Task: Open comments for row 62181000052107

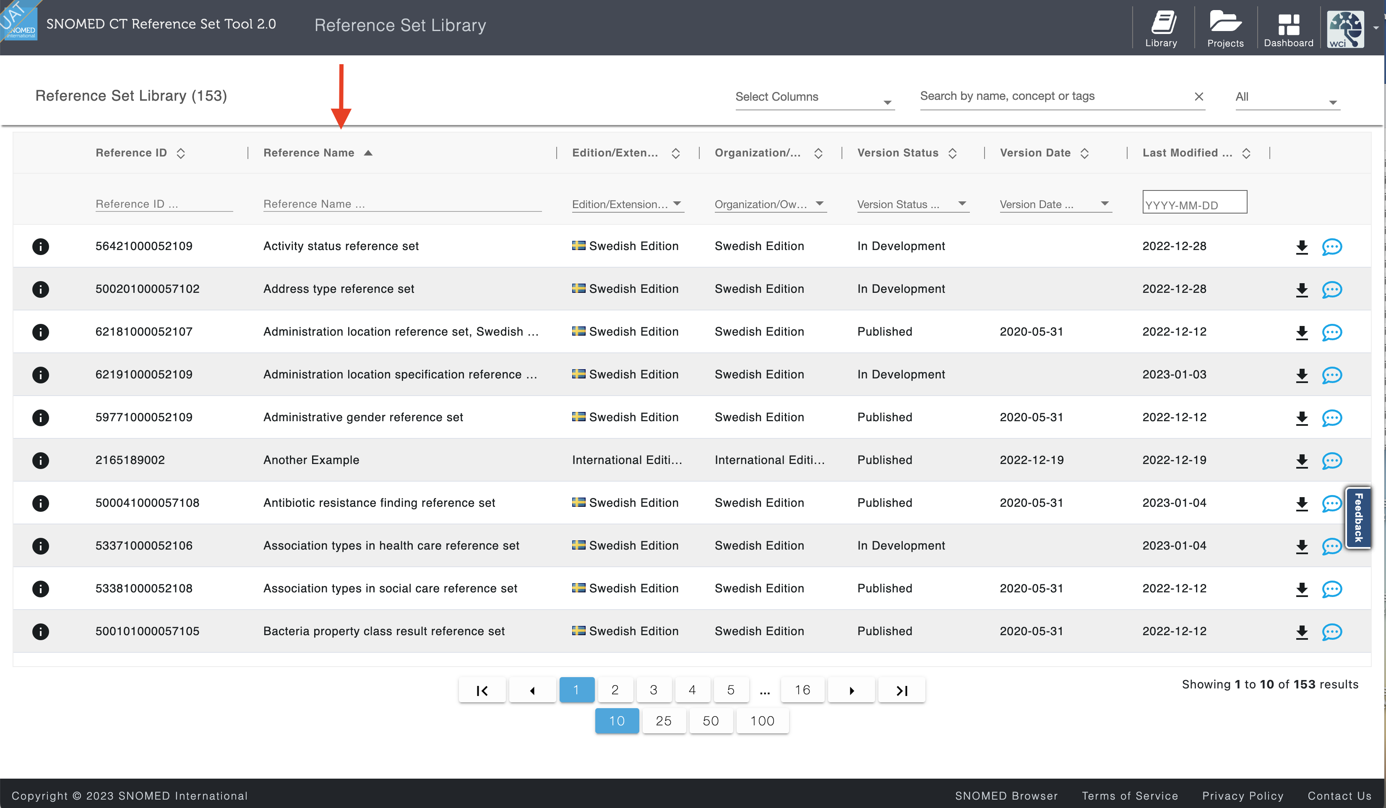Action: click(1331, 332)
